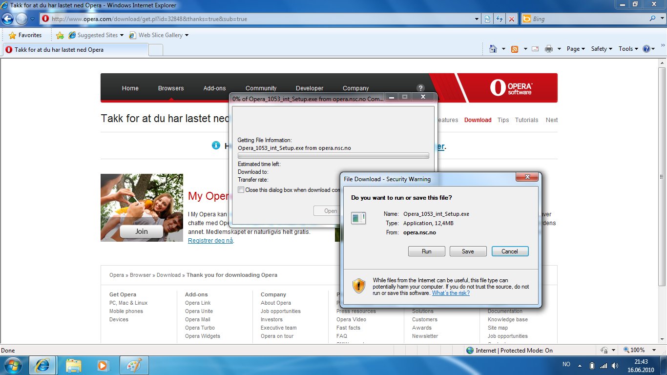Open Suggested Sites dropdown

(x=96, y=35)
